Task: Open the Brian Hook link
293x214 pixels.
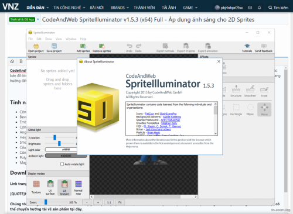Action: (154, 133)
